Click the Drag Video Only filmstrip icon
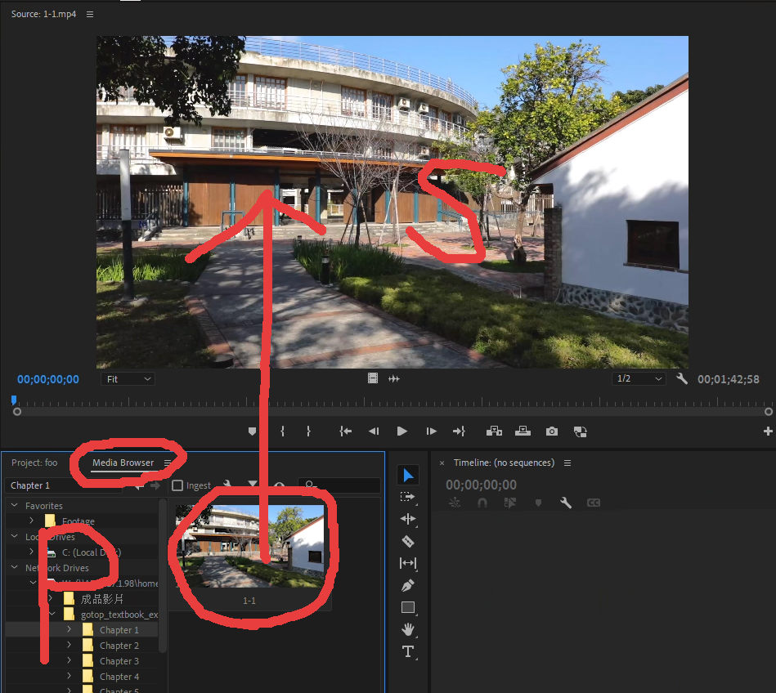 pyautogui.click(x=373, y=379)
